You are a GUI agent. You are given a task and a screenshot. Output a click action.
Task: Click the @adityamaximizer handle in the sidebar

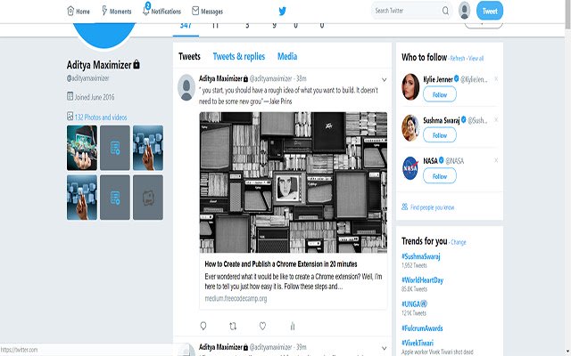tap(87, 78)
